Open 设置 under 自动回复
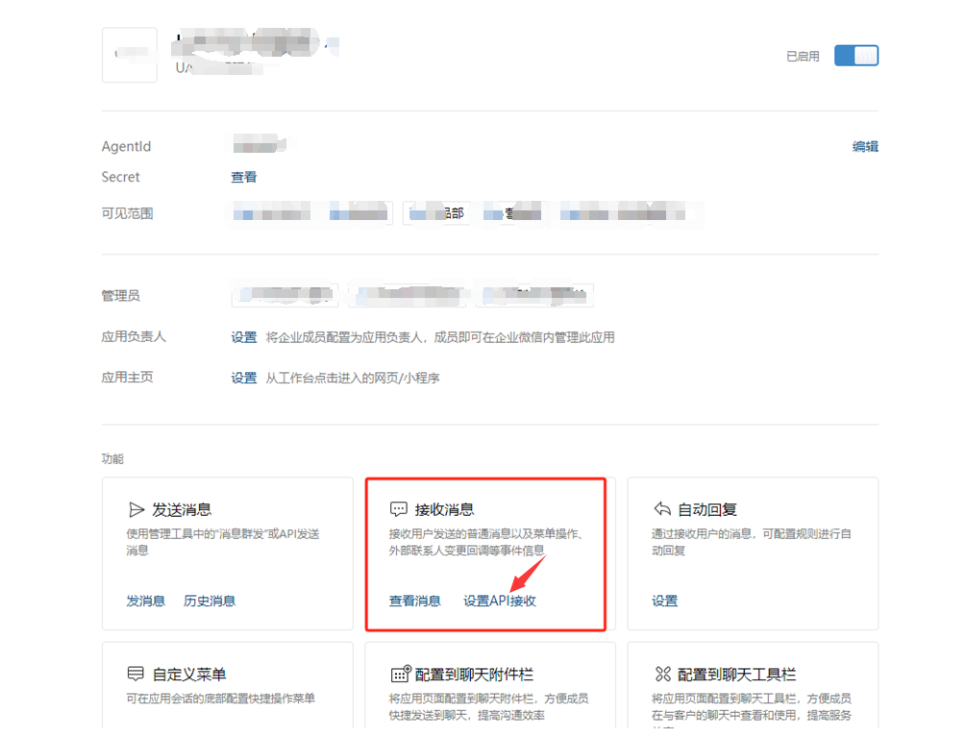Screen dimensions: 967x738 (x=664, y=601)
